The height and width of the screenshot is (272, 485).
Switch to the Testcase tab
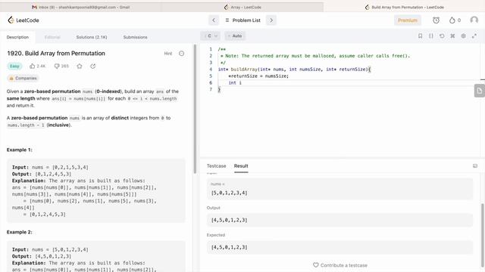[216, 166]
